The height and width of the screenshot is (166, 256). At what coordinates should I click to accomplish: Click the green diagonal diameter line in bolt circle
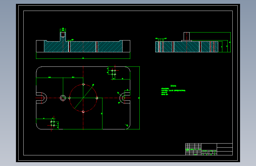pos(84,97)
